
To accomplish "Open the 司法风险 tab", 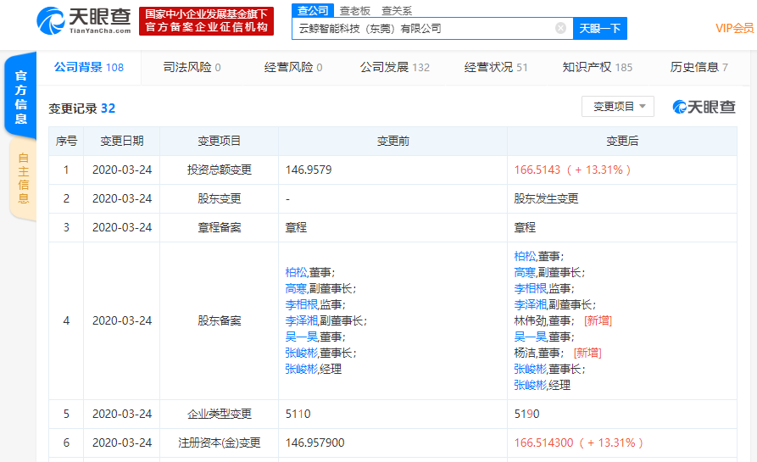I will pyautogui.click(x=192, y=67).
